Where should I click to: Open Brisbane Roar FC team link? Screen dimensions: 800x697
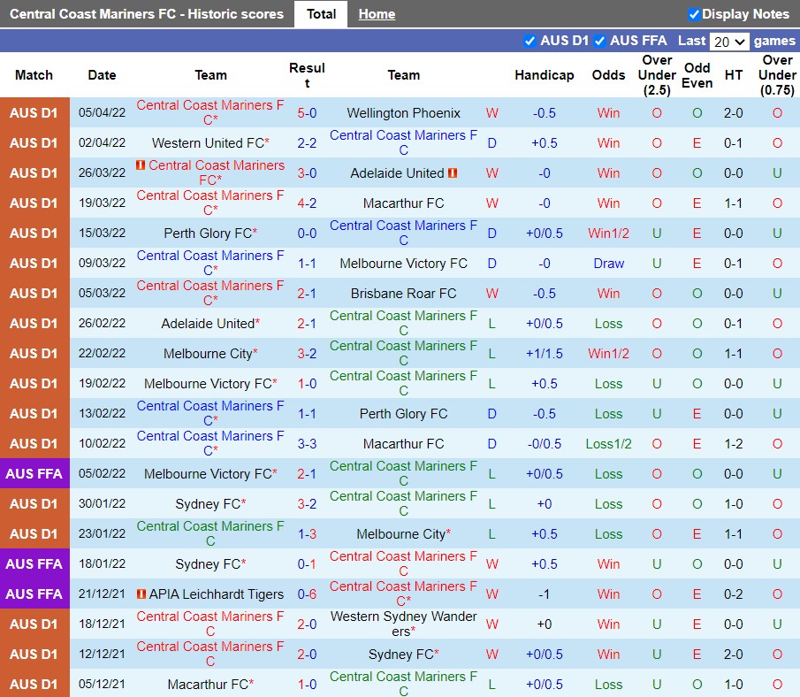[403, 294]
